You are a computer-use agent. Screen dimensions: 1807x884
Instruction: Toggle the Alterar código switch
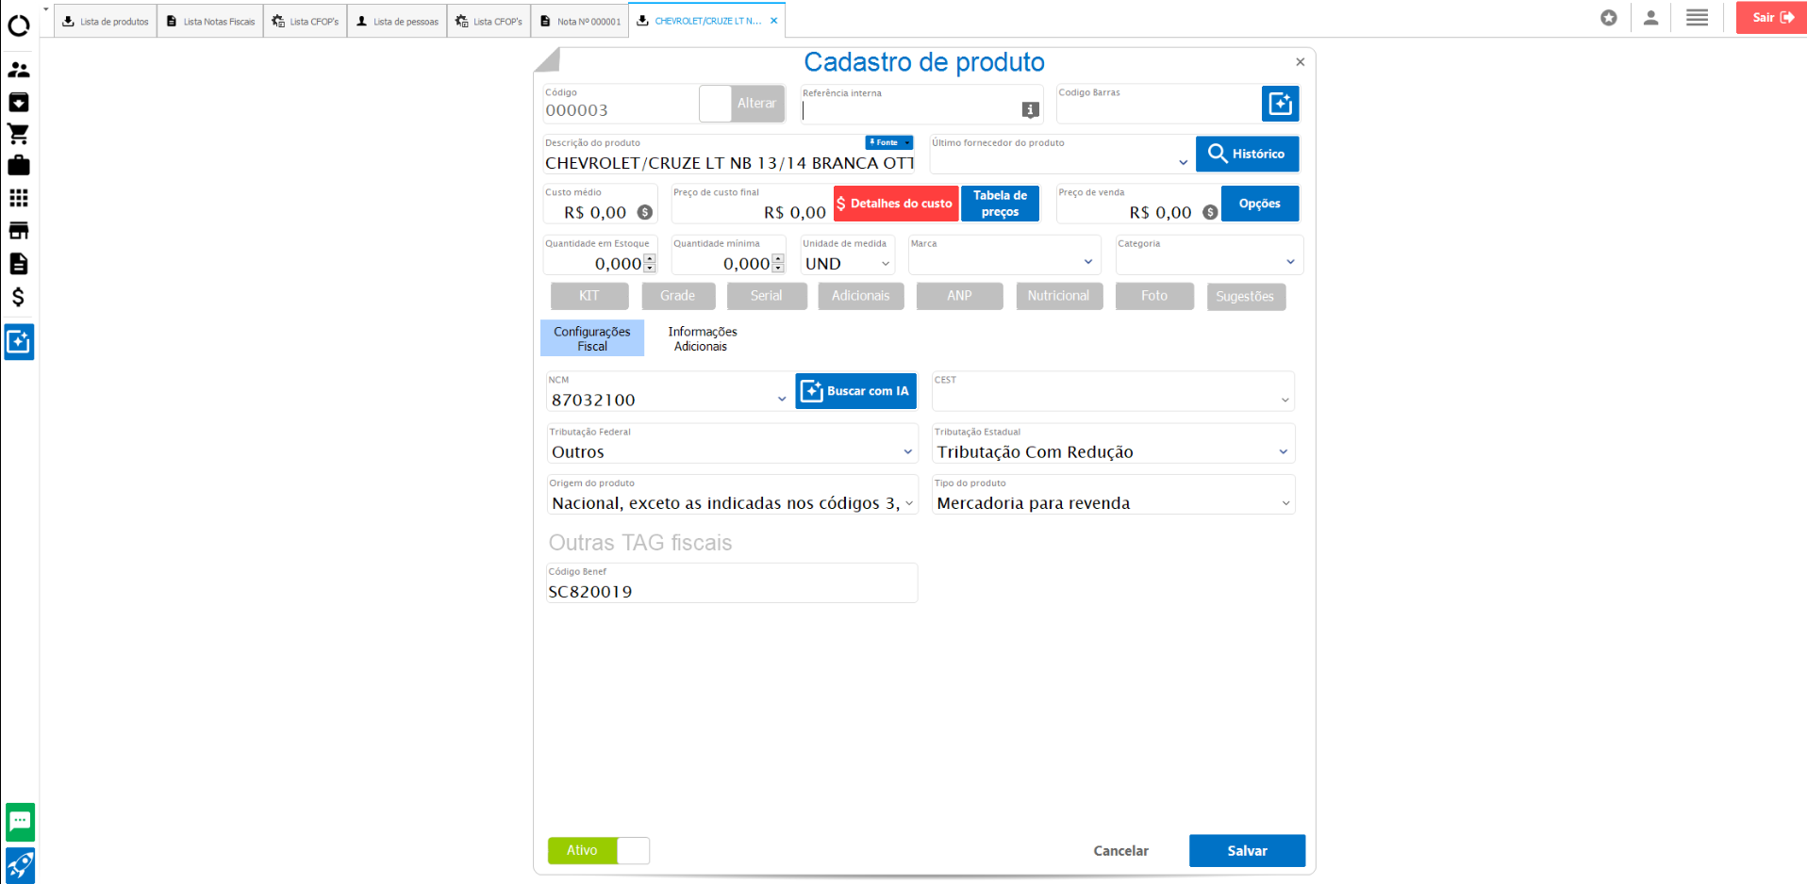(742, 104)
